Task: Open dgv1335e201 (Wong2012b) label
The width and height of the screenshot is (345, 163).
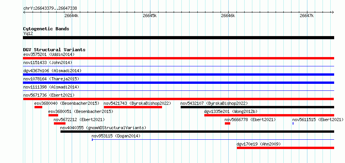Action: pos(231,111)
